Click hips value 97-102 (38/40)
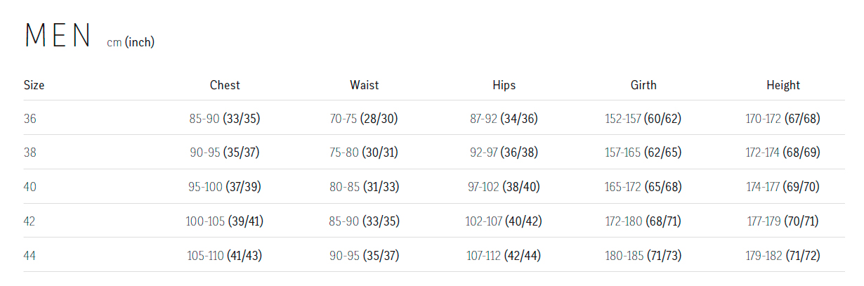The height and width of the screenshot is (286, 864). pyautogui.click(x=504, y=187)
